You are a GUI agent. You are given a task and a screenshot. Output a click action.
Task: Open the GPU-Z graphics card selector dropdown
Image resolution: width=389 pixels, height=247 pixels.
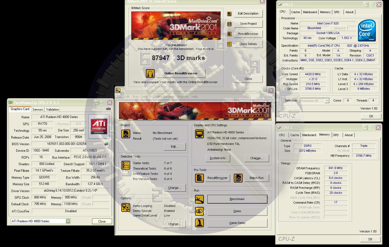pyautogui.click(x=68, y=221)
